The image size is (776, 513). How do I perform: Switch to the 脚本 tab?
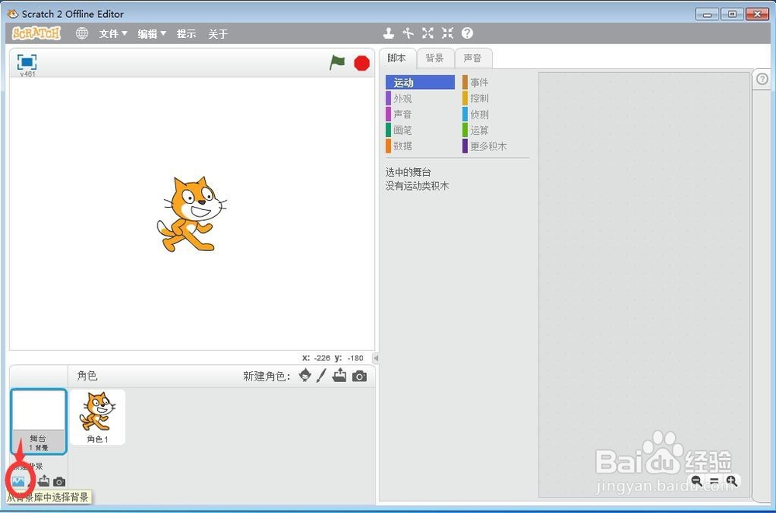pos(397,58)
